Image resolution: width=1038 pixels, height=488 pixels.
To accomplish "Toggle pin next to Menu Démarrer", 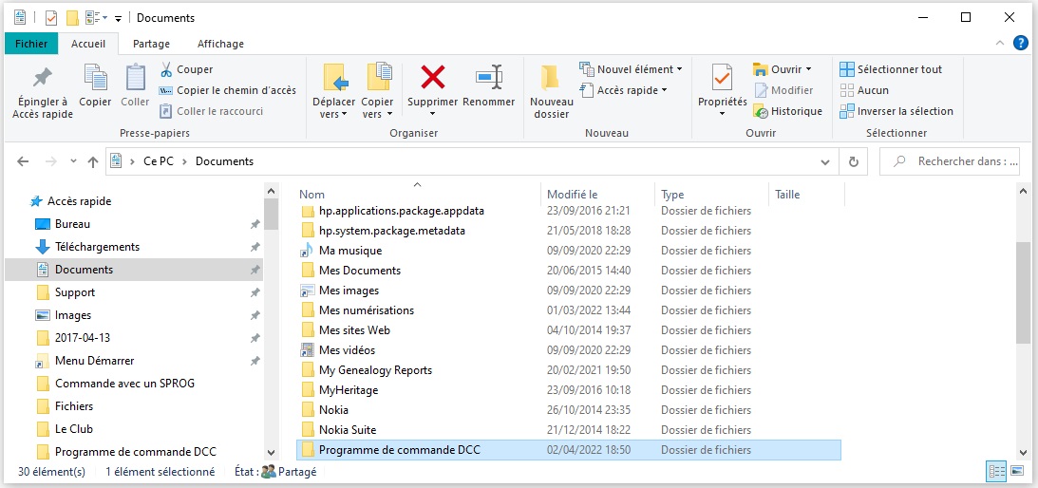I will (x=255, y=361).
